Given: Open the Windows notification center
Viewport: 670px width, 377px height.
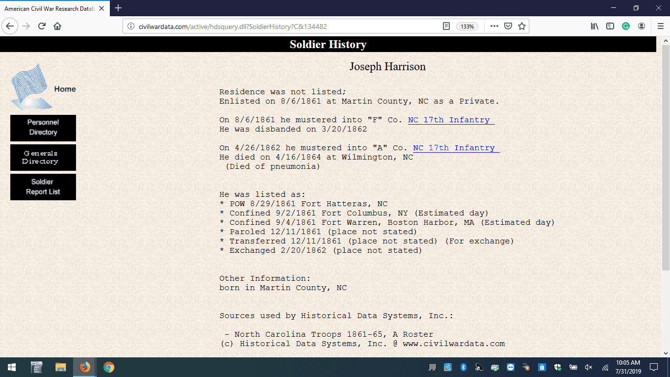Looking at the screenshot, I should pos(654,367).
